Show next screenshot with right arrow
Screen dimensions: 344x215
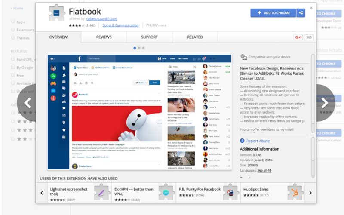pos(325,103)
